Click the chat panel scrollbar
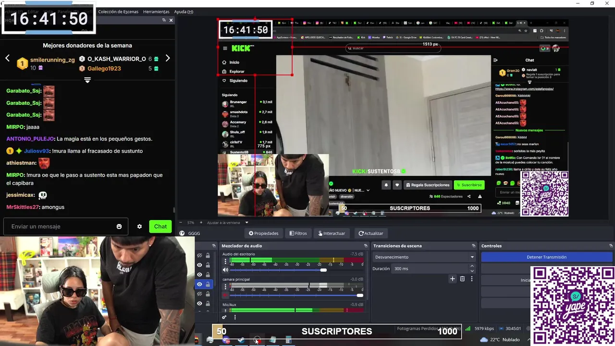This screenshot has width=615, height=346. click(174, 210)
